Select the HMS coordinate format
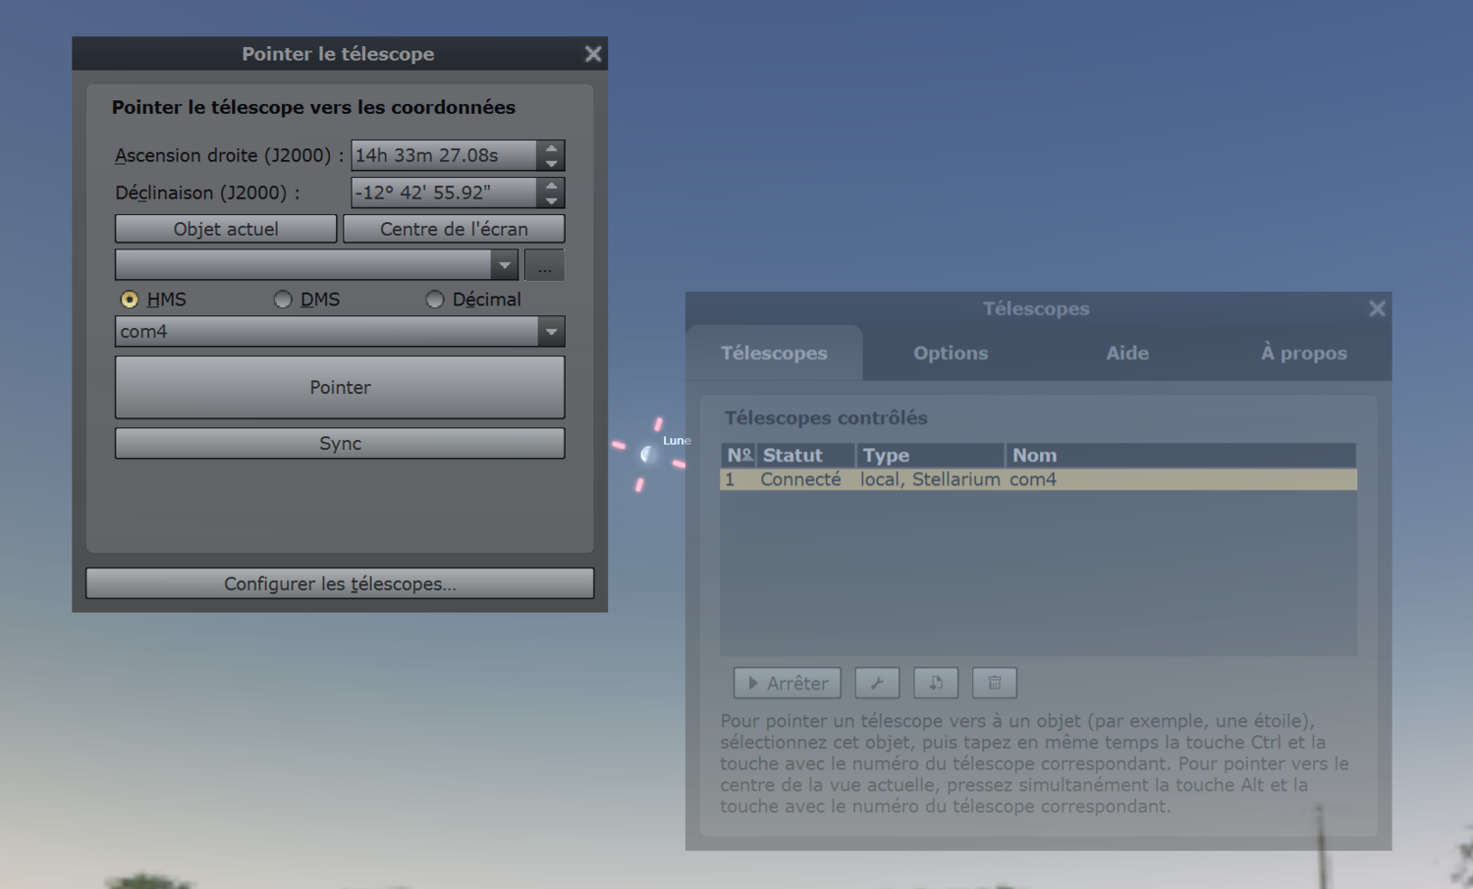 click(130, 299)
